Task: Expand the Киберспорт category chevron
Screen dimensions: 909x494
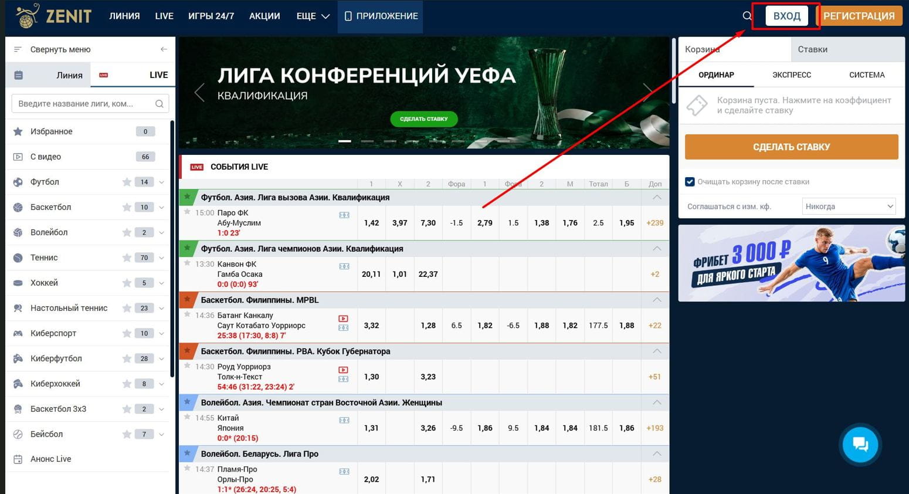Action: pyautogui.click(x=162, y=334)
